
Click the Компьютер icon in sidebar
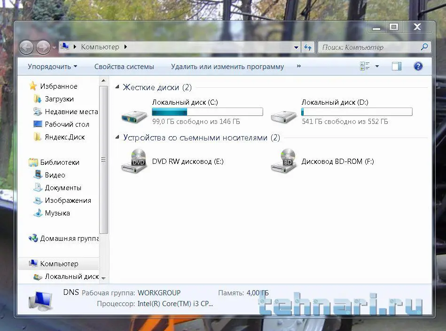pyautogui.click(x=33, y=263)
